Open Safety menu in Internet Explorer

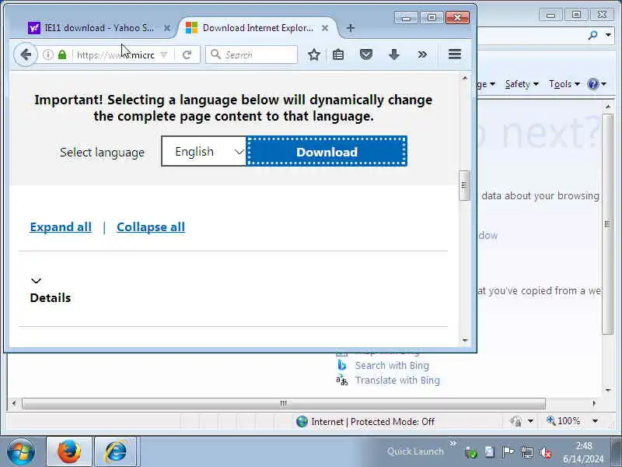521,84
